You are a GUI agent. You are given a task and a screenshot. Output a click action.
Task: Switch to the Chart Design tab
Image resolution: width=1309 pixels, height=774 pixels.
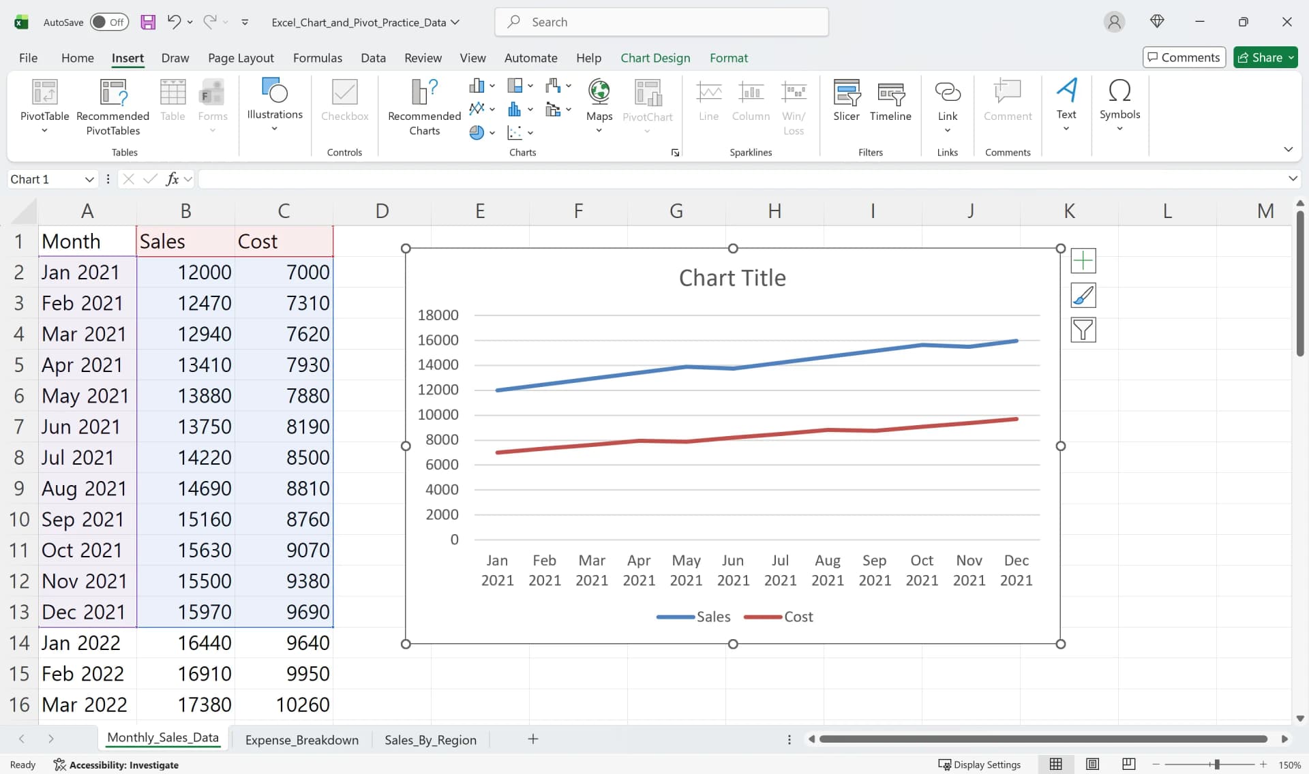(x=654, y=58)
